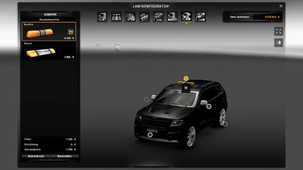The height and width of the screenshot is (170, 303).
Task: Toggle vehicle headlights preview
Action: click(279, 43)
